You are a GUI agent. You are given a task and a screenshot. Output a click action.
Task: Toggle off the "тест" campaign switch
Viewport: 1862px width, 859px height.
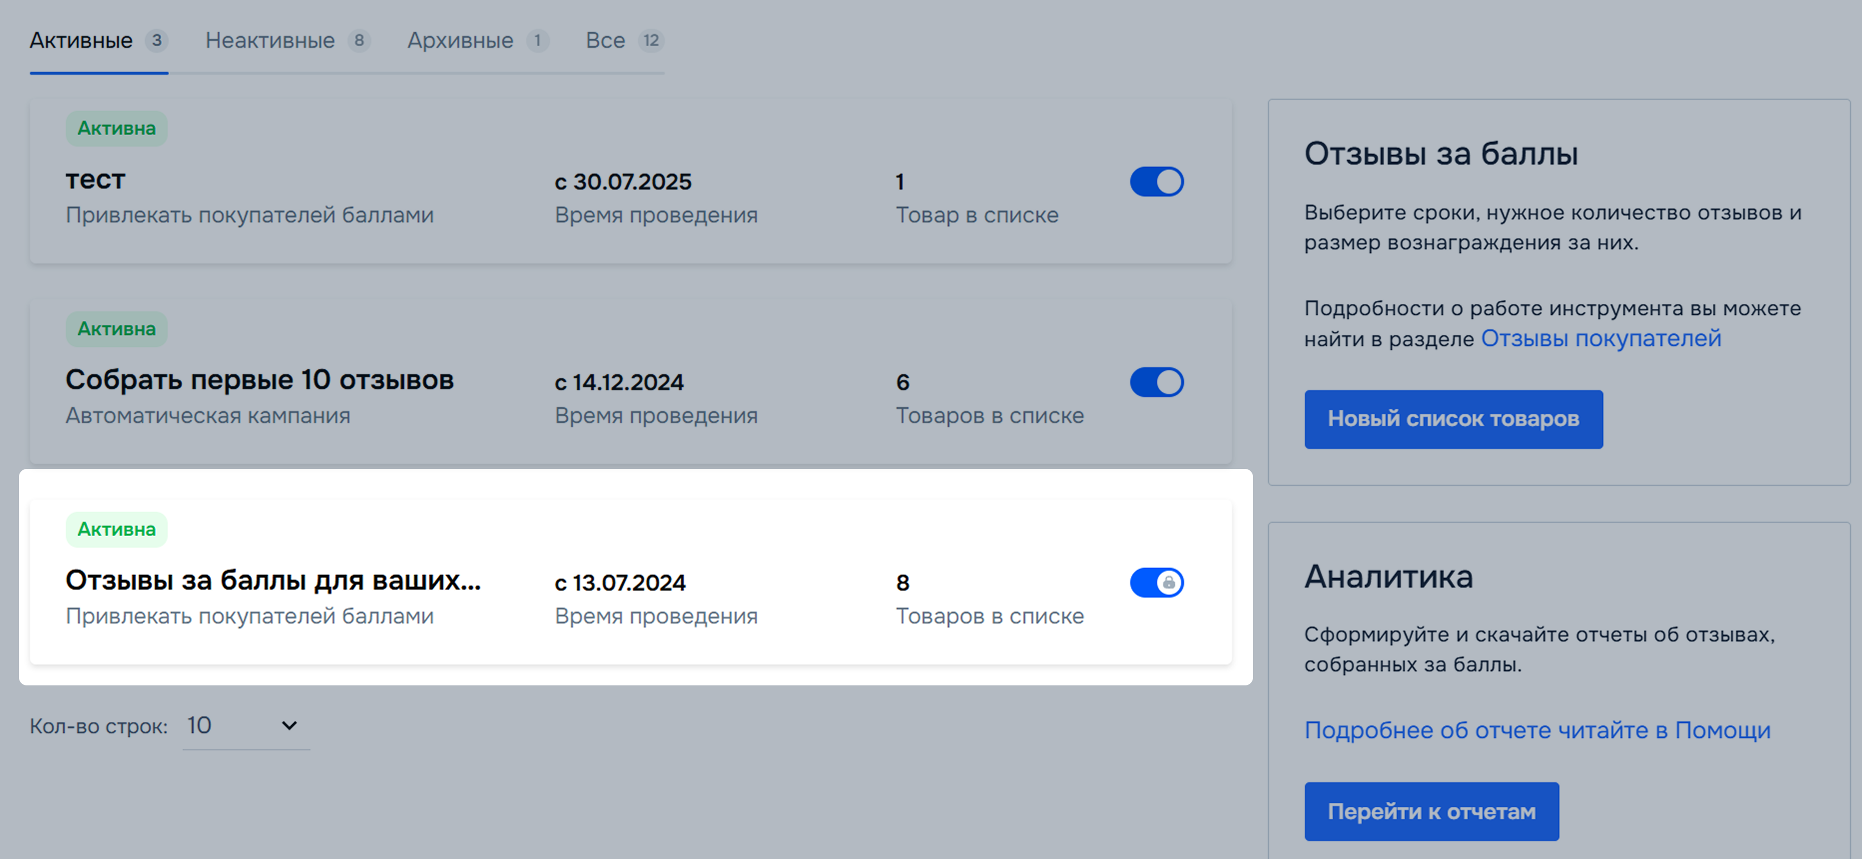pyautogui.click(x=1157, y=182)
